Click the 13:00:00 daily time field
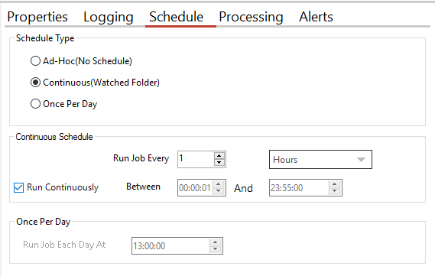This screenshot has width=435, height=276. (x=170, y=245)
